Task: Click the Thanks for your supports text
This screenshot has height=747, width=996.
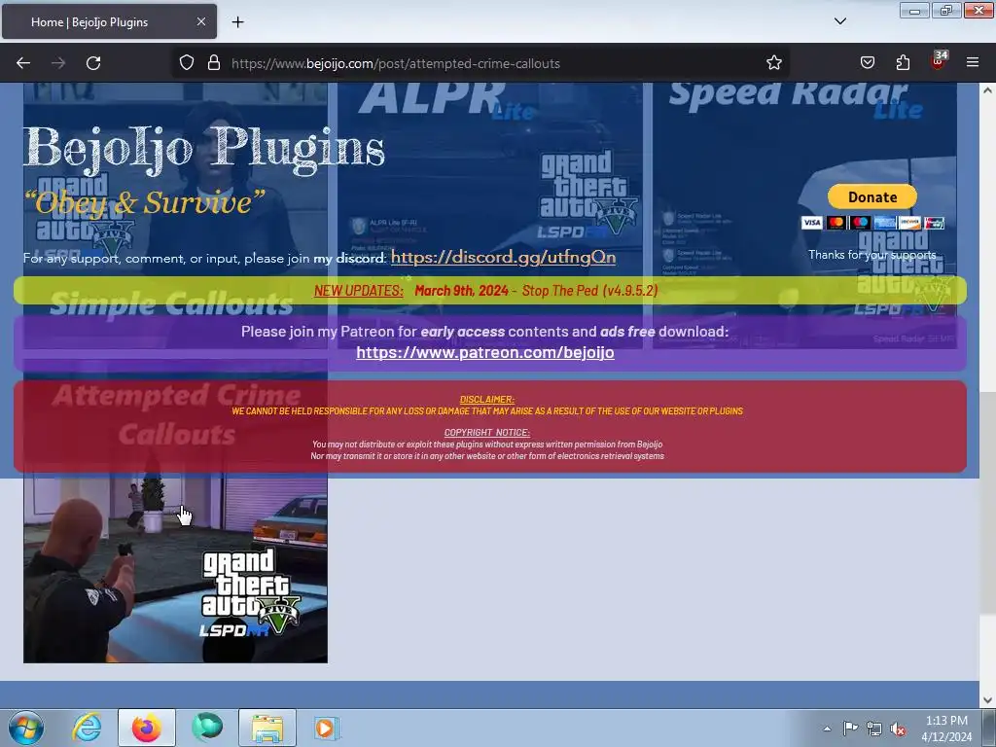Action: (x=872, y=255)
